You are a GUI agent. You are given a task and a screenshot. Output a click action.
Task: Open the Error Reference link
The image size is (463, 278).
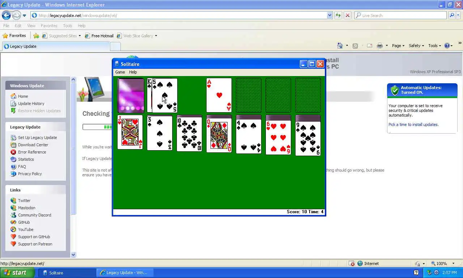(x=32, y=152)
